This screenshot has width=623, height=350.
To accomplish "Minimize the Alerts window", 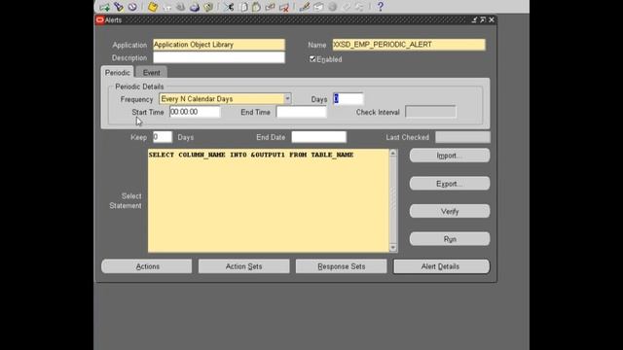I will pyautogui.click(x=474, y=19).
